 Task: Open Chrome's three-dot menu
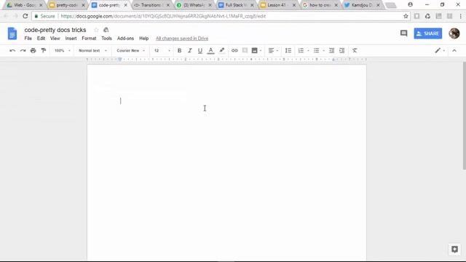pos(461,16)
